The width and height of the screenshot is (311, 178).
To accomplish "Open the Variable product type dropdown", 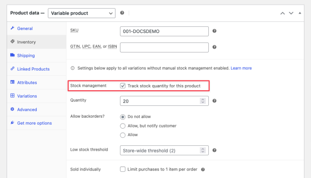I will (81, 13).
